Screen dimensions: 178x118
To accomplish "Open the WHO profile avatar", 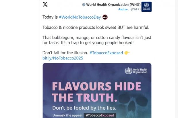I will coord(146,7).
